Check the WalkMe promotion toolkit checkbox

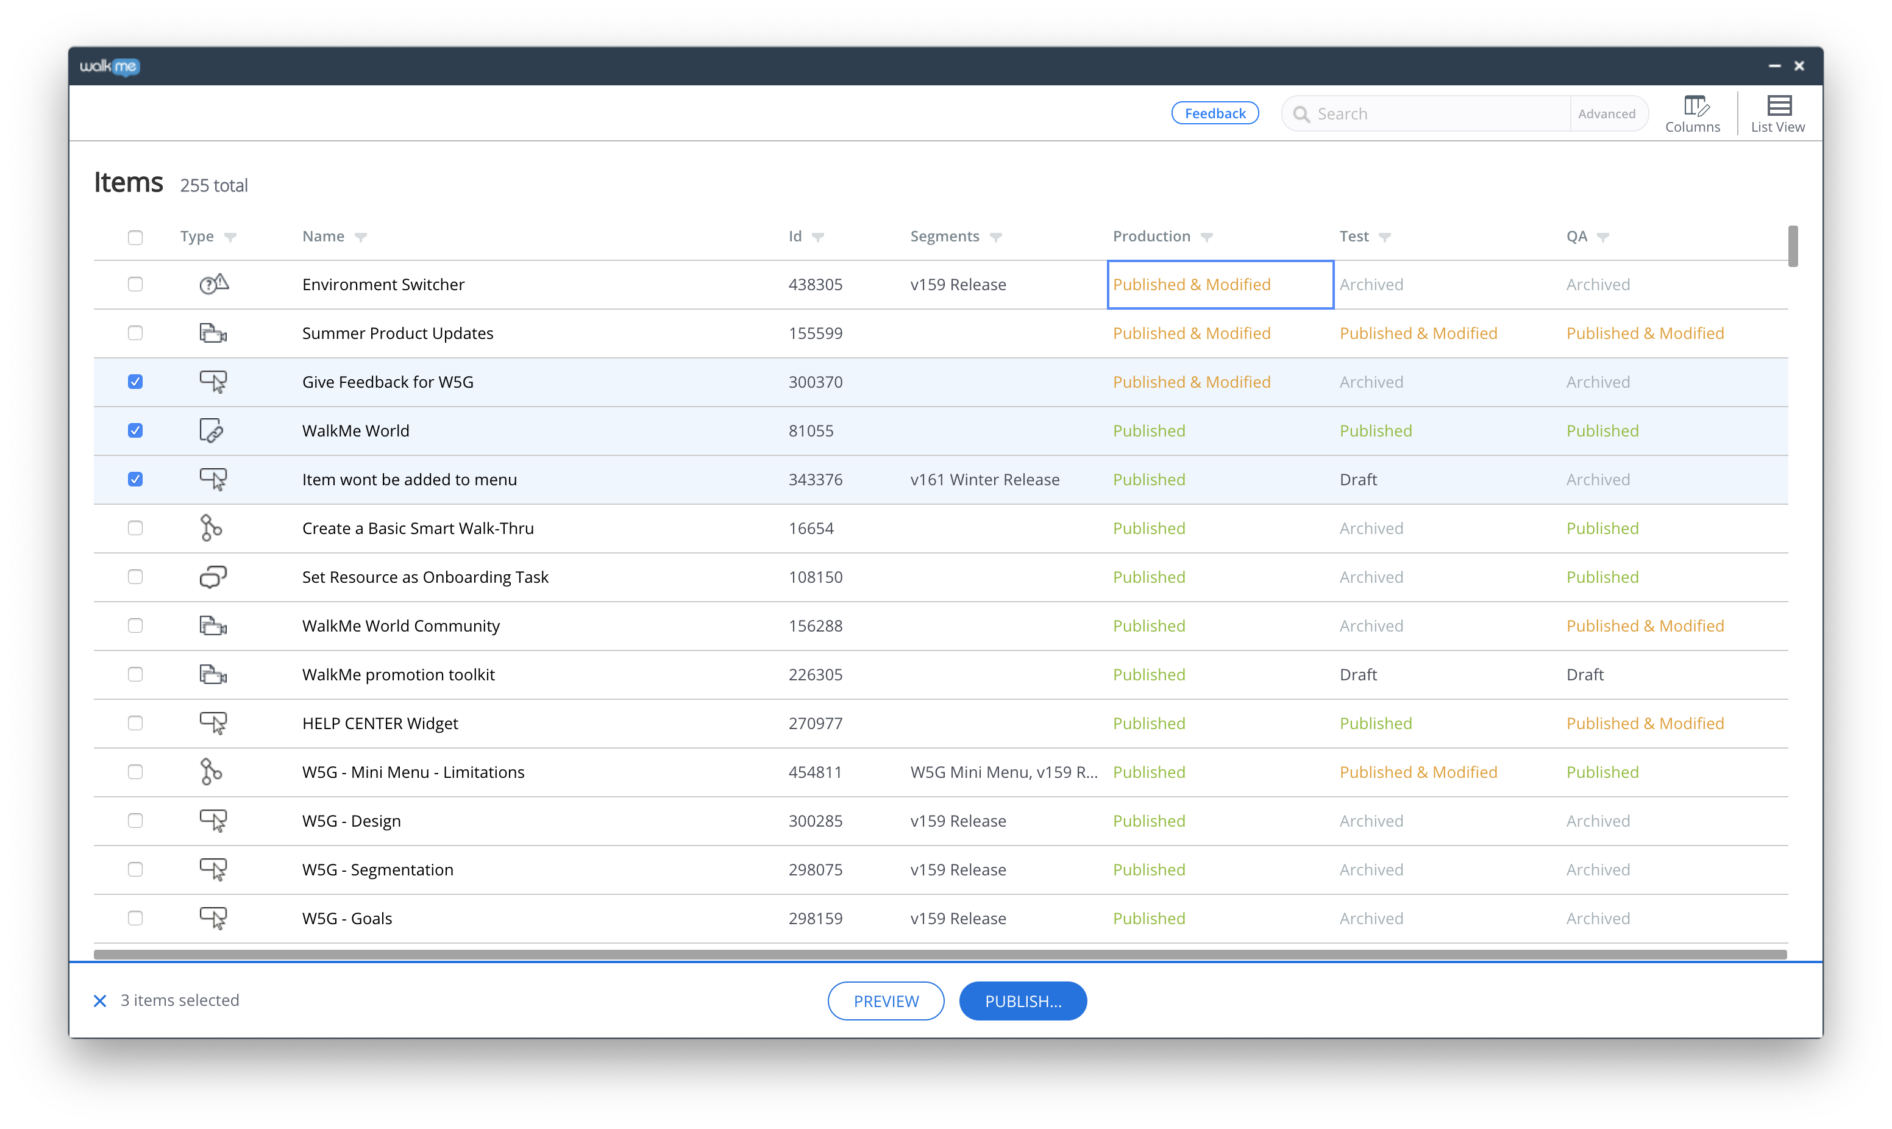(135, 674)
